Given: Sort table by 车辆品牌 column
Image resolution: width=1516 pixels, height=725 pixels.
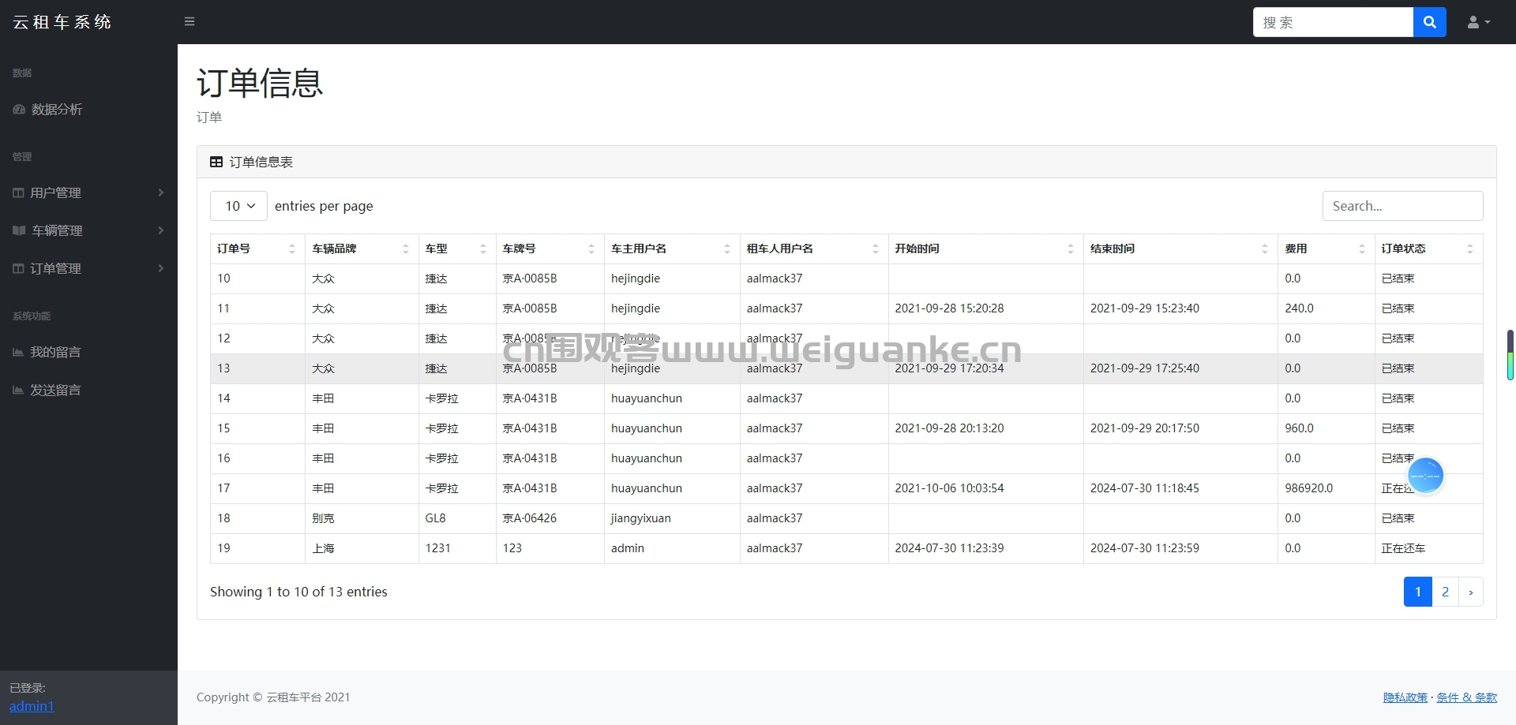Looking at the screenshot, I should click(362, 249).
